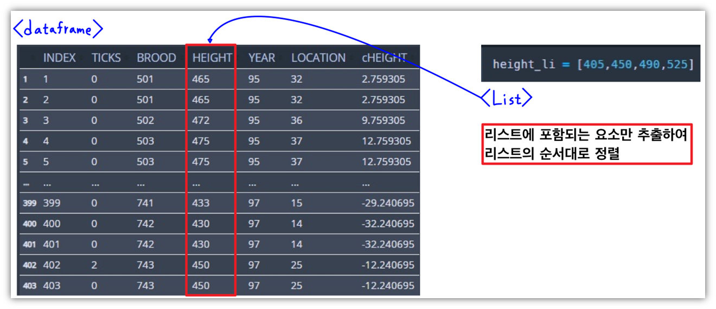The image size is (716, 309).
Task: Click YEAR 97 in row 399
Action: pyautogui.click(x=254, y=203)
